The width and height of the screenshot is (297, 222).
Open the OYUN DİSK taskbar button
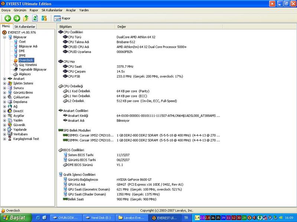pyautogui.click(x=66, y=218)
